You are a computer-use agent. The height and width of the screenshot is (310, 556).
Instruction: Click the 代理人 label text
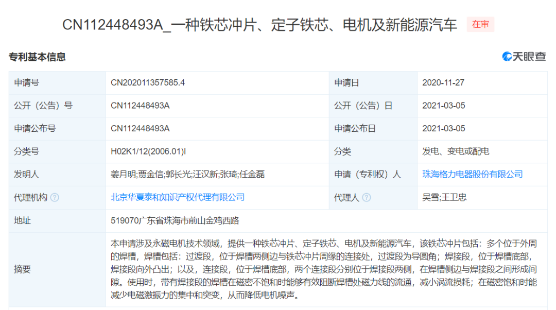click(x=346, y=198)
